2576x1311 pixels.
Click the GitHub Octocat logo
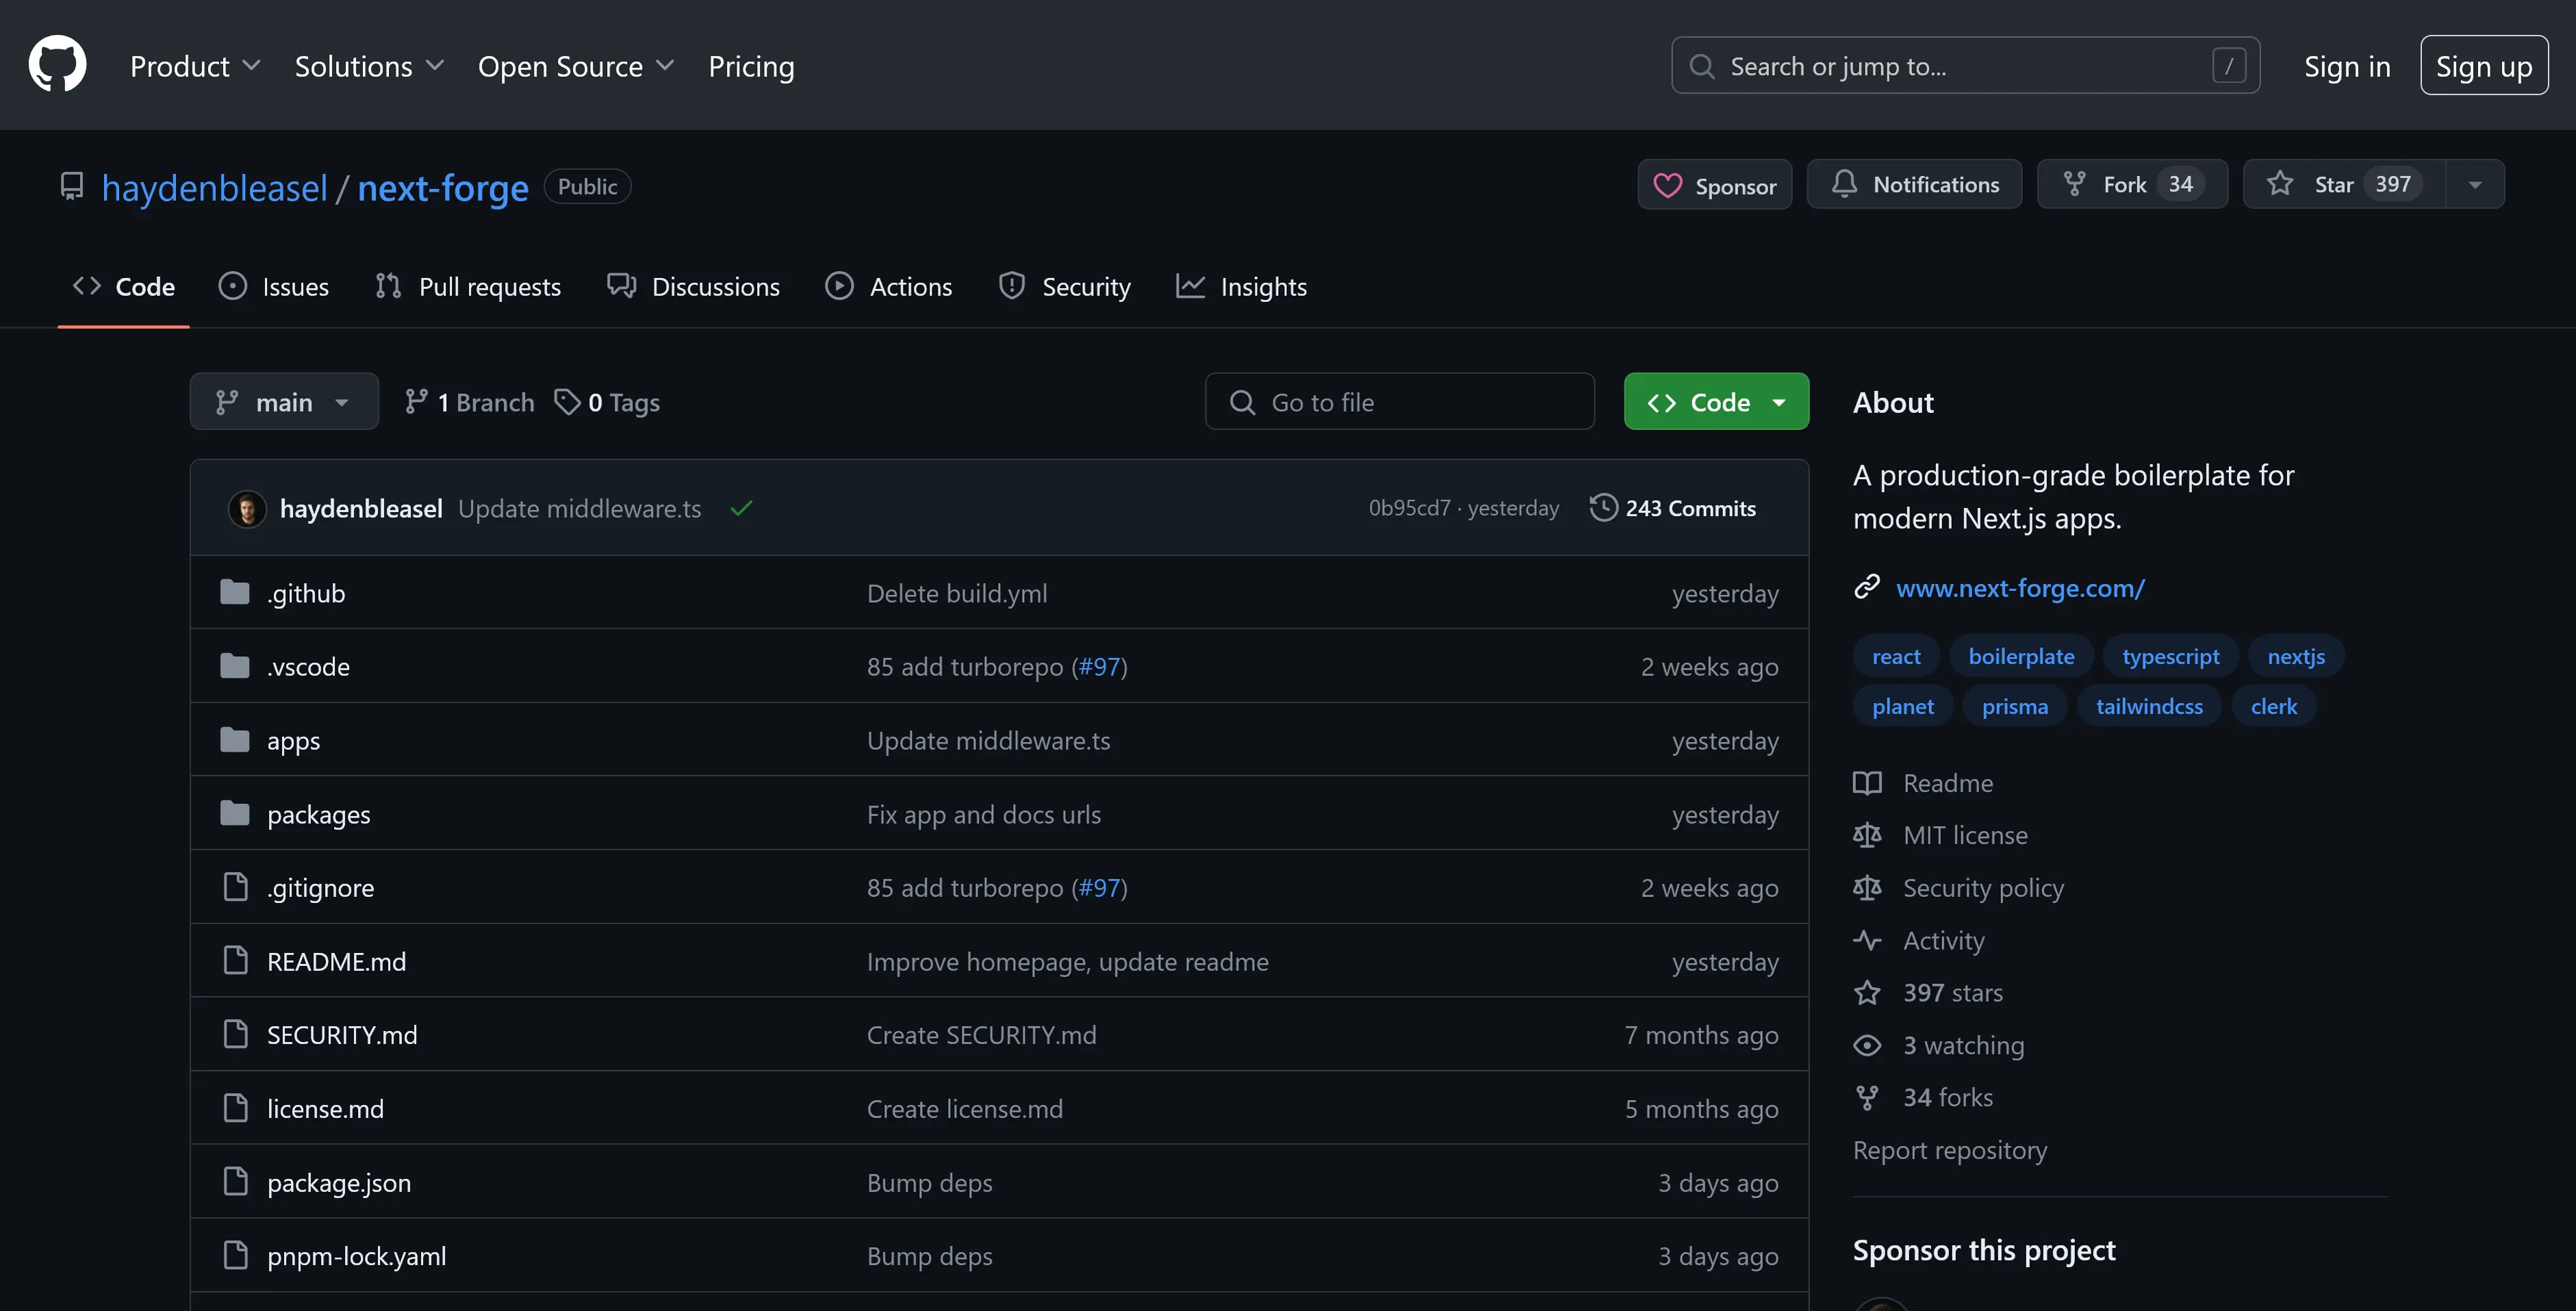pyautogui.click(x=57, y=64)
